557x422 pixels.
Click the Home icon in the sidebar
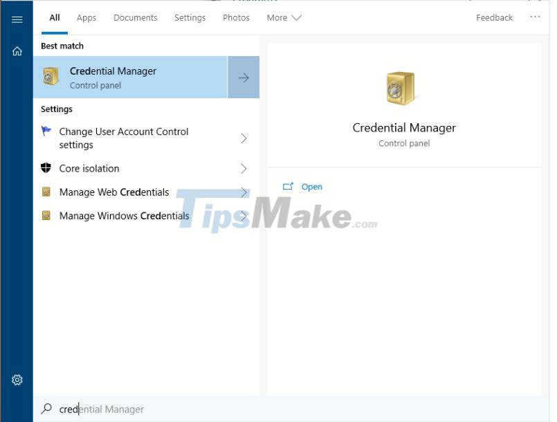17,51
